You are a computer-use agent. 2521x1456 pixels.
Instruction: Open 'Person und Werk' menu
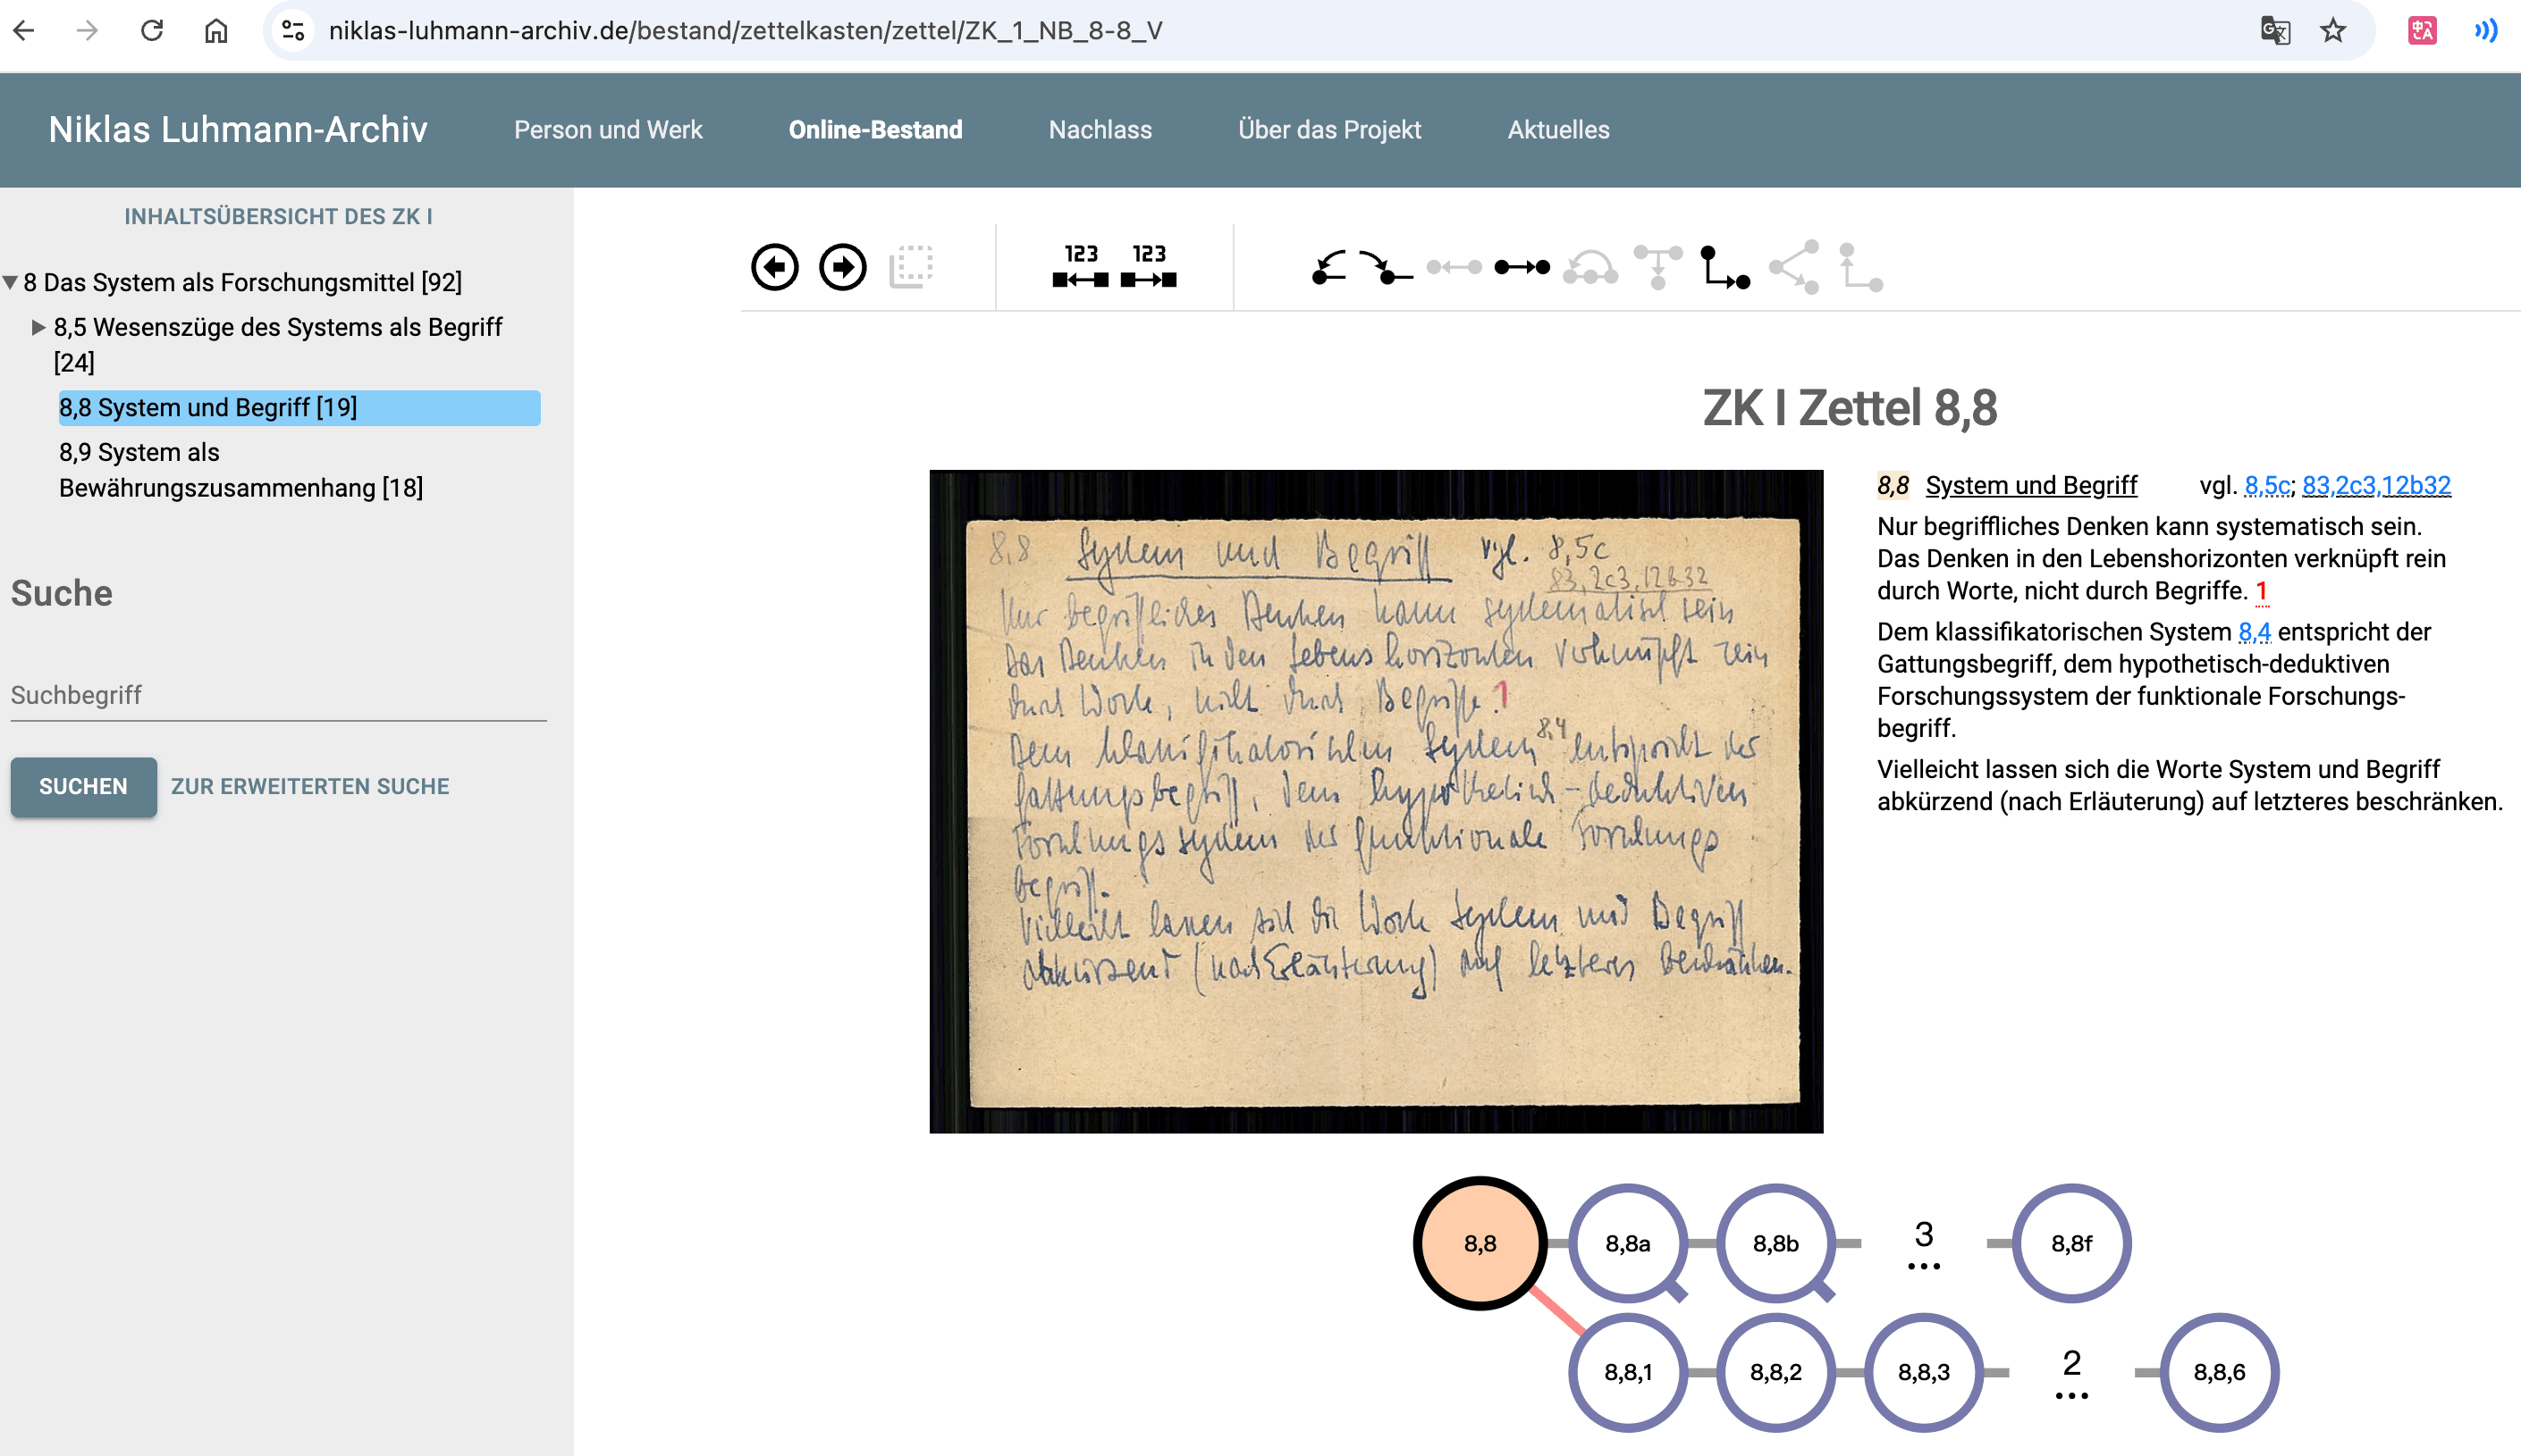point(608,130)
